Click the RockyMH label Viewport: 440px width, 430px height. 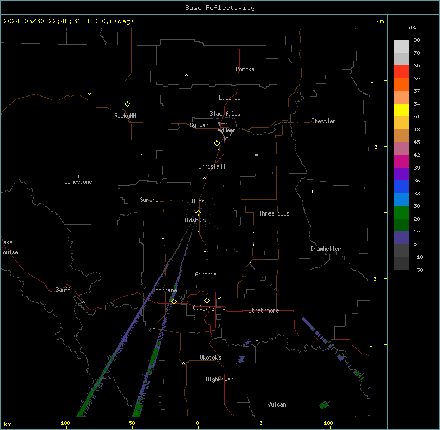pos(125,116)
